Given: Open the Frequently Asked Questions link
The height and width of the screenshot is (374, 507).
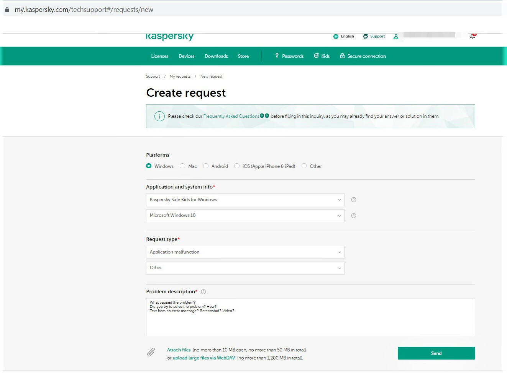Looking at the screenshot, I should 231,116.
